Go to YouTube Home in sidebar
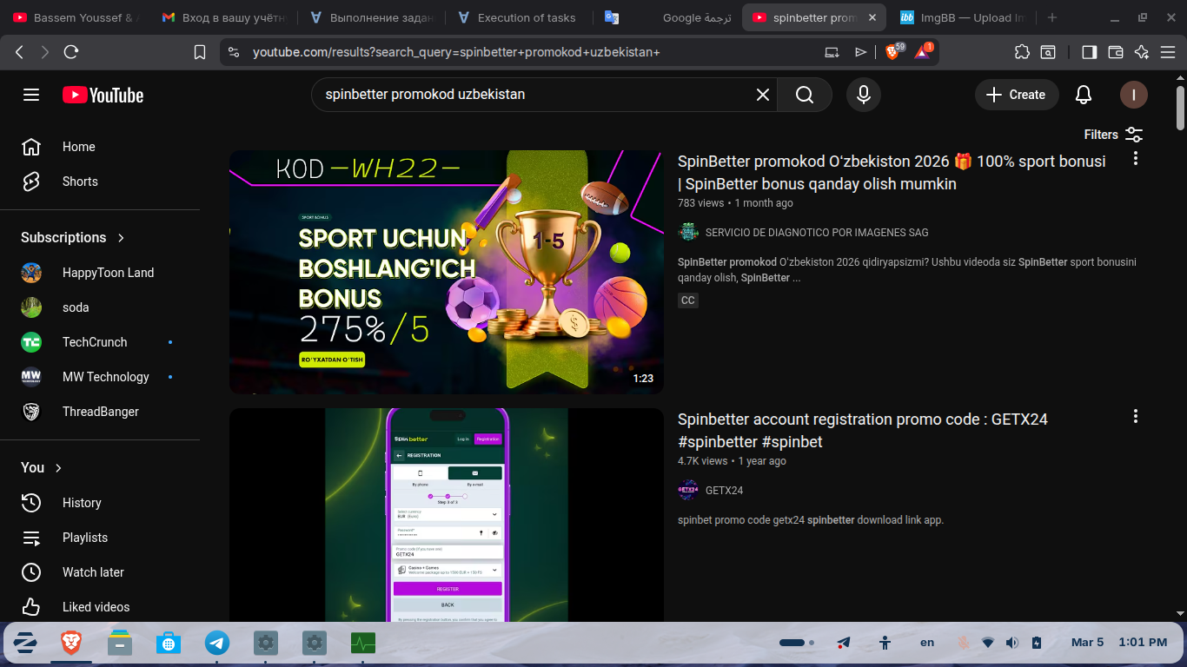Image resolution: width=1187 pixels, height=667 pixels. 100,147
